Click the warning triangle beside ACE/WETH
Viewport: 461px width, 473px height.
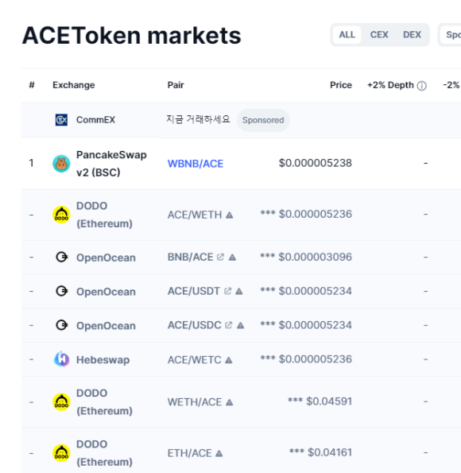229,215
